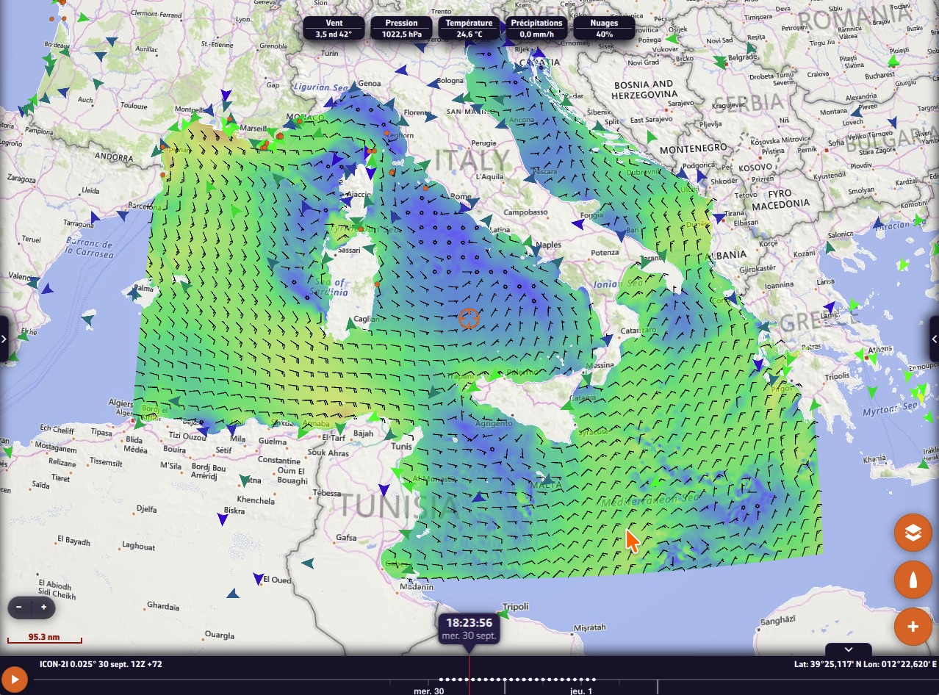Click the ICON-2I model label

pos(99,664)
